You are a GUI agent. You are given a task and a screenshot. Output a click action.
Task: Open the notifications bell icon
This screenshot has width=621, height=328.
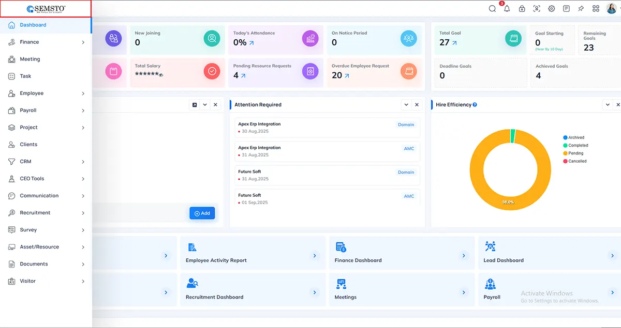coord(507,9)
